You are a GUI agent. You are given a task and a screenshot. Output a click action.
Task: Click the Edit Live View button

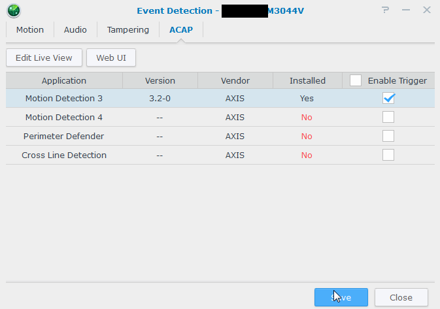(x=44, y=57)
